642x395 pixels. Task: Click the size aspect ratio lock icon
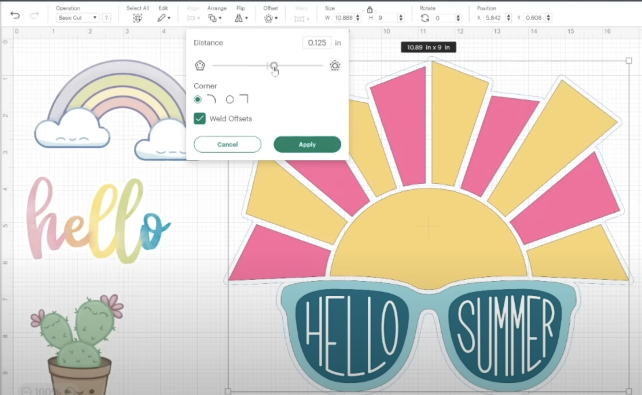(369, 10)
